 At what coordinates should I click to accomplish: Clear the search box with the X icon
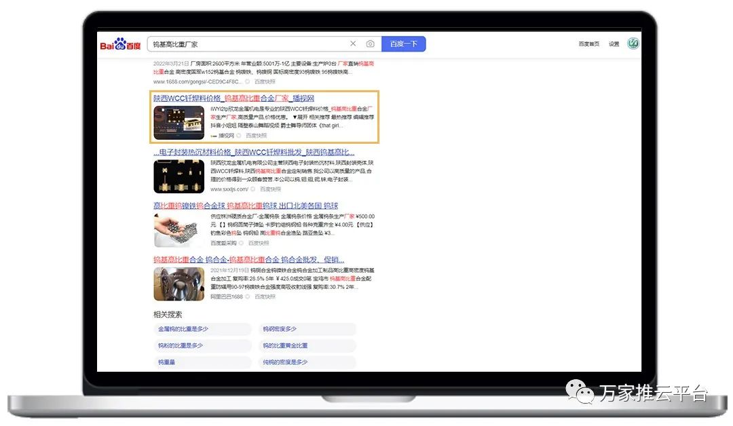(x=353, y=44)
